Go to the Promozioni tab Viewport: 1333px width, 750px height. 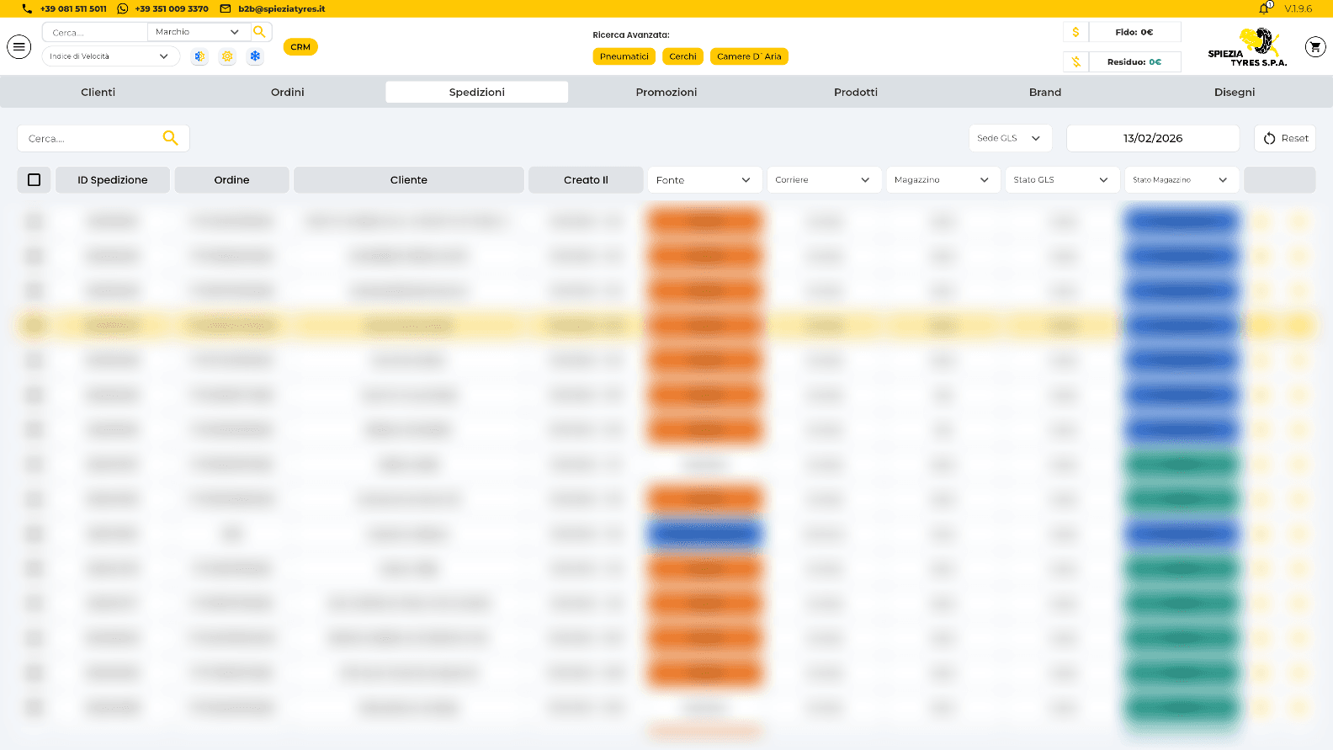click(666, 93)
